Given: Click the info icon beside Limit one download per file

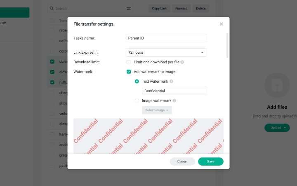Looking at the screenshot, I should 182,62.
